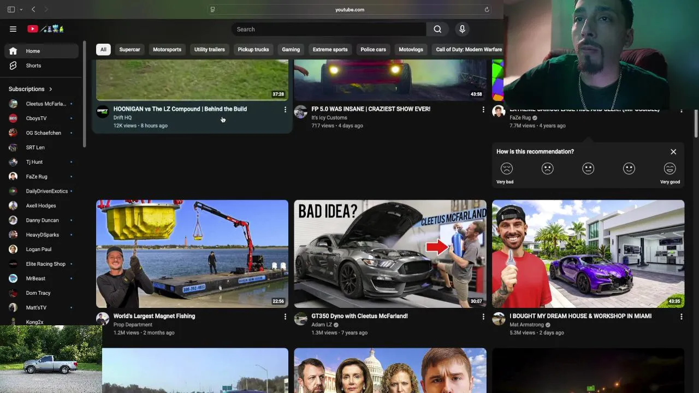Select the Extreme sports chip
Image resolution: width=699 pixels, height=393 pixels.
(x=330, y=50)
